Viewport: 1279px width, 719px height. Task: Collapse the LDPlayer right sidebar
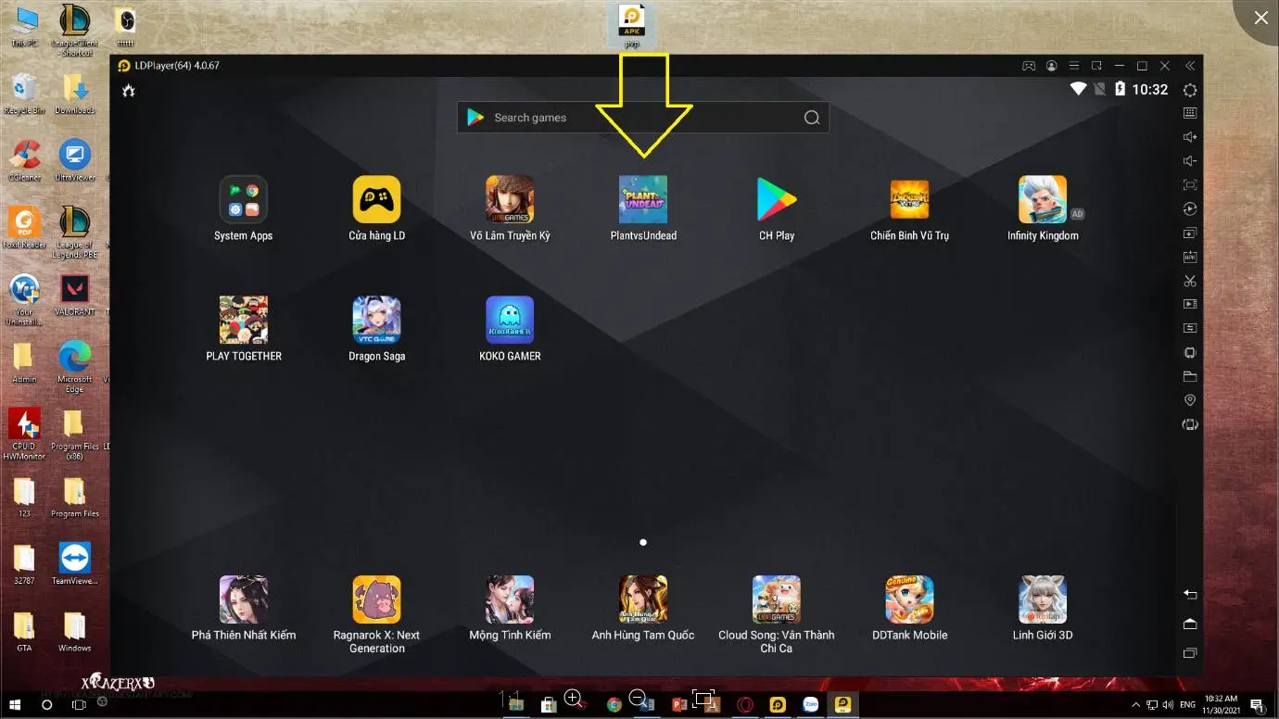pos(1190,66)
